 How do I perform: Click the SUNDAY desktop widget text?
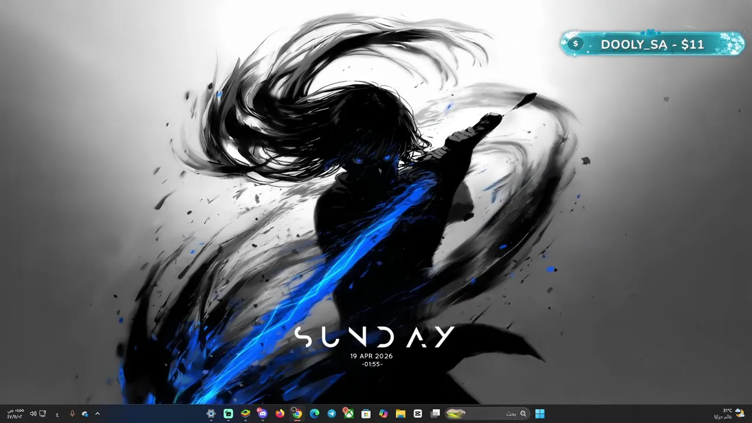pos(374,338)
